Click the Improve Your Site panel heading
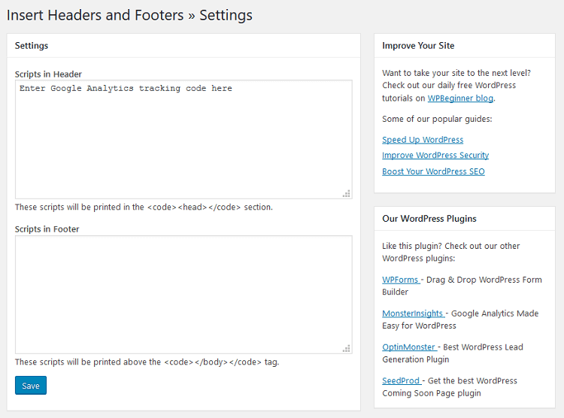This screenshot has width=564, height=418. [x=418, y=46]
